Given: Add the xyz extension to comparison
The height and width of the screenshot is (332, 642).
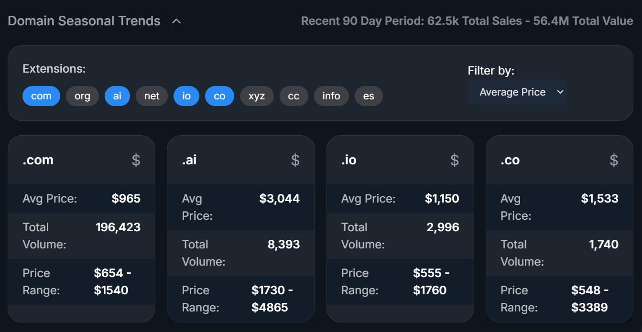Looking at the screenshot, I should (x=257, y=96).
